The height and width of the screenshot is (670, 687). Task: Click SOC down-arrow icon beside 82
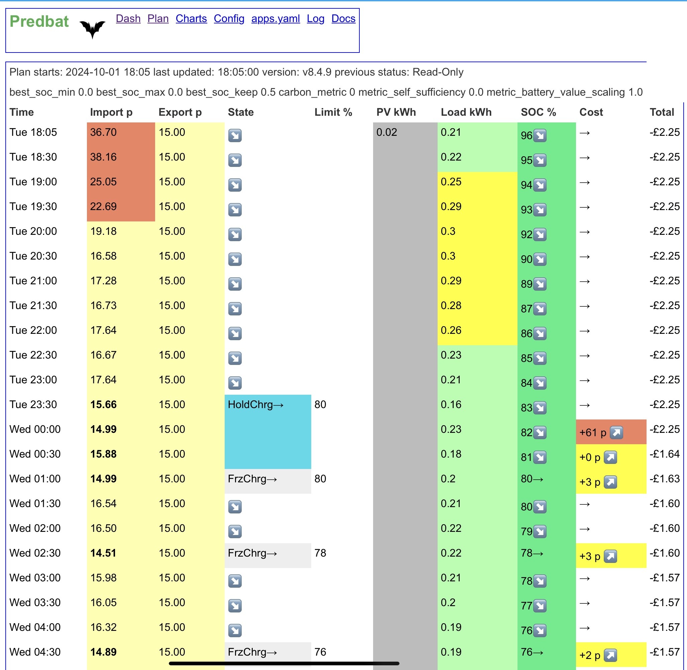tap(540, 432)
